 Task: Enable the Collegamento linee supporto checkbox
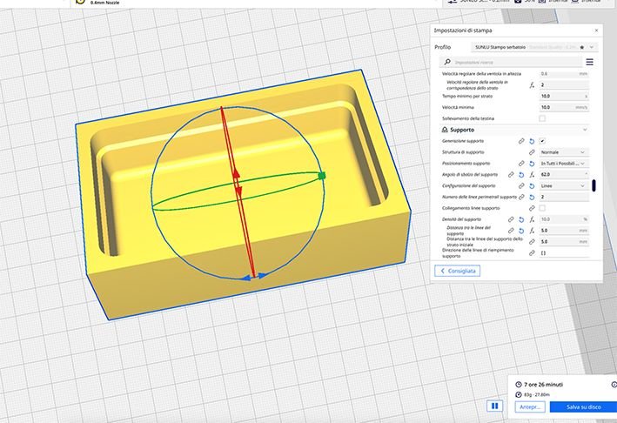point(542,208)
